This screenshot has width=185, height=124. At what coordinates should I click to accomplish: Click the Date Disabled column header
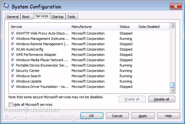pyautogui.click(x=153, y=27)
